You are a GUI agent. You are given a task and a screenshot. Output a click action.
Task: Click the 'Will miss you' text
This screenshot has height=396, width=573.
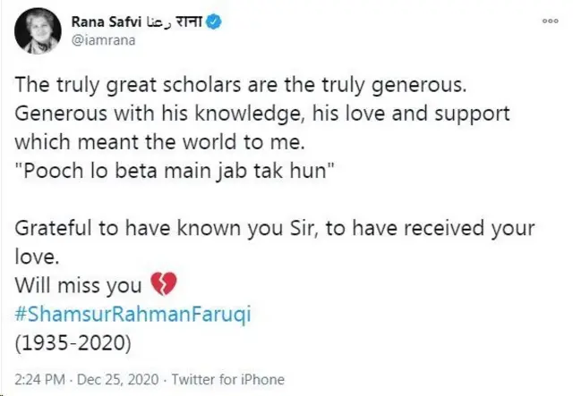(79, 287)
